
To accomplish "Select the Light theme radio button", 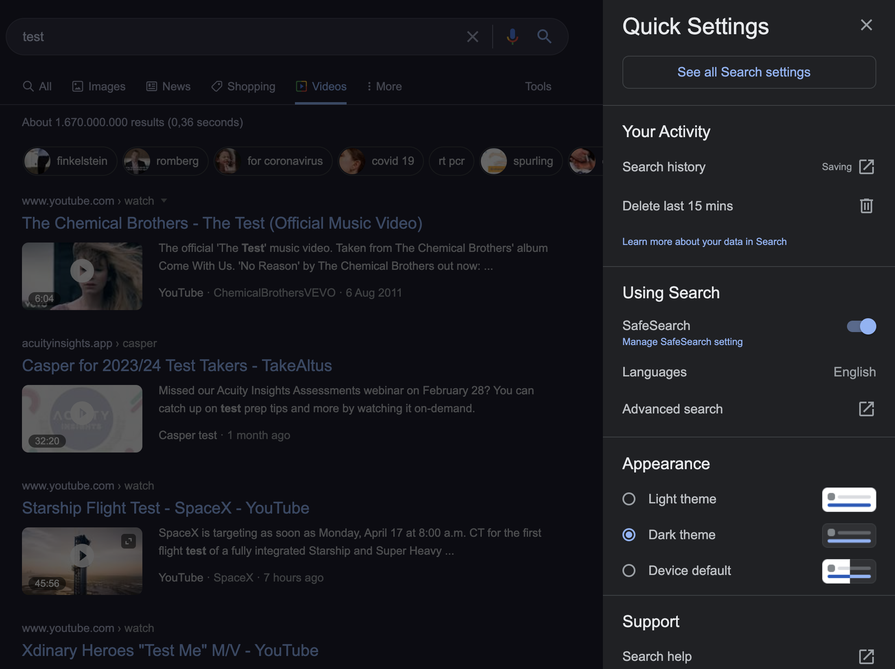I will pos(629,499).
